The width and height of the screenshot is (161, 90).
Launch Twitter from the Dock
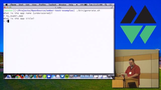[62, 76]
